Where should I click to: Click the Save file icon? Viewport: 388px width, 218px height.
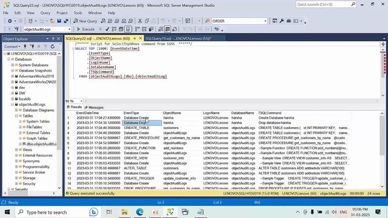click(59, 21)
